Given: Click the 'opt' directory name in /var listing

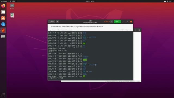Looking at the screenshot, I should click(84, 70).
